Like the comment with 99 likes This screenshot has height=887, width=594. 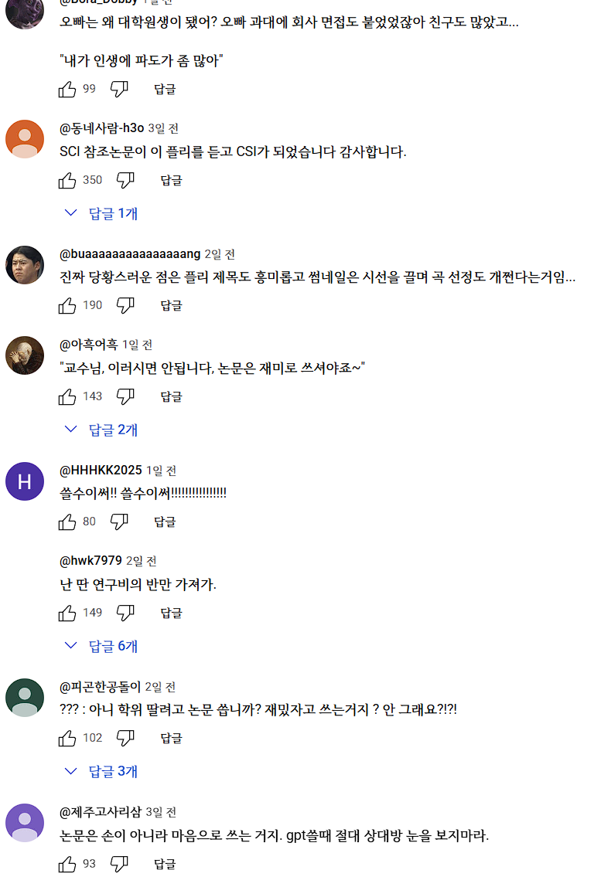pos(67,89)
